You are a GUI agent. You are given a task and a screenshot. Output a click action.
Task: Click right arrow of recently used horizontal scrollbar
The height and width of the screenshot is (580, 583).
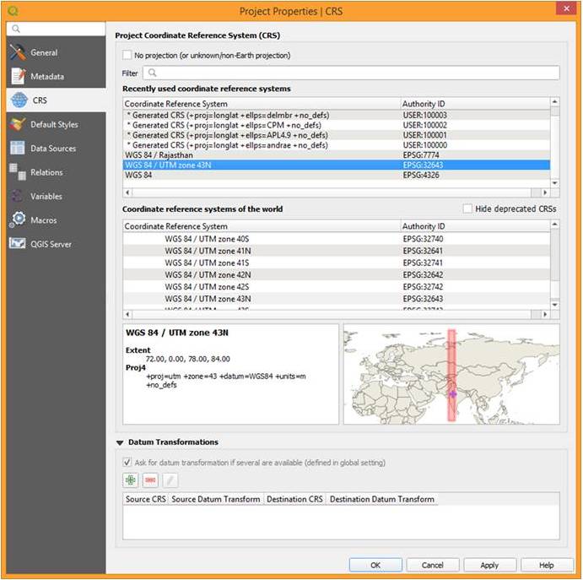(545, 192)
